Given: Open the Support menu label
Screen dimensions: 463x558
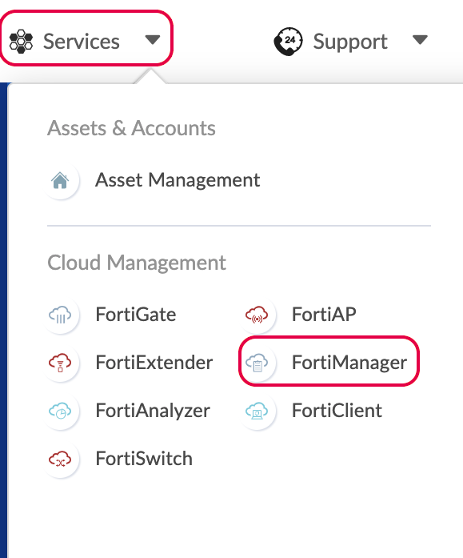Looking at the screenshot, I should coord(350,42).
